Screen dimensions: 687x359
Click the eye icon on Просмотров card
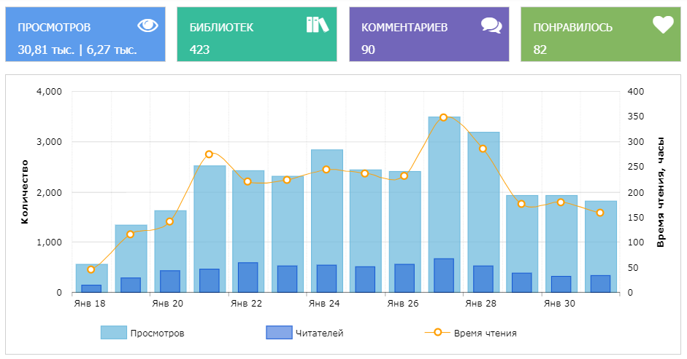pyautogui.click(x=147, y=25)
